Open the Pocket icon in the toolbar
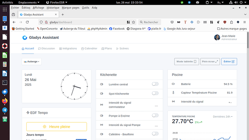This screenshot has width=249, height=140. coord(172,22)
